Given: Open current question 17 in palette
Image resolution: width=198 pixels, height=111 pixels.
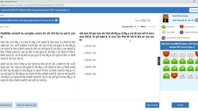Looking at the screenshot, I should click(x=174, y=76).
